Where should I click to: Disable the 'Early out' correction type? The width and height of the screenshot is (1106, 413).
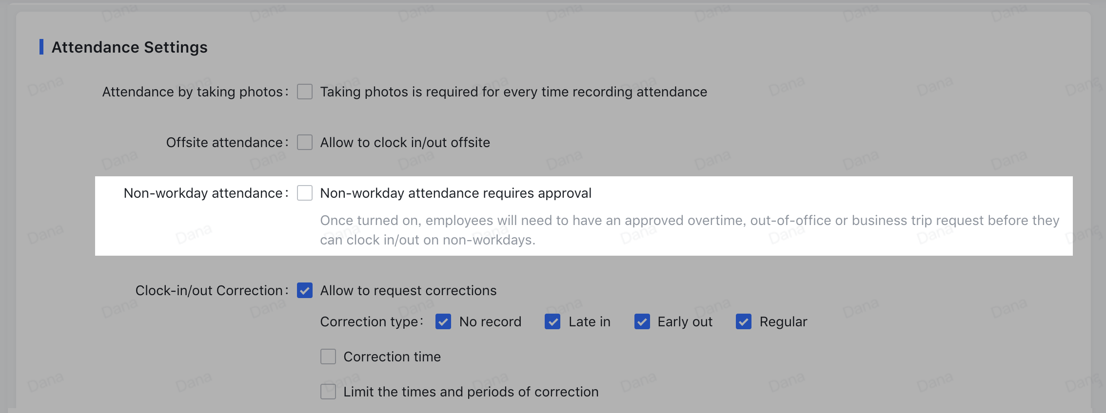642,321
